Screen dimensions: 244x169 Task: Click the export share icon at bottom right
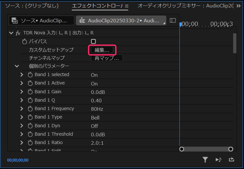tap(231, 159)
